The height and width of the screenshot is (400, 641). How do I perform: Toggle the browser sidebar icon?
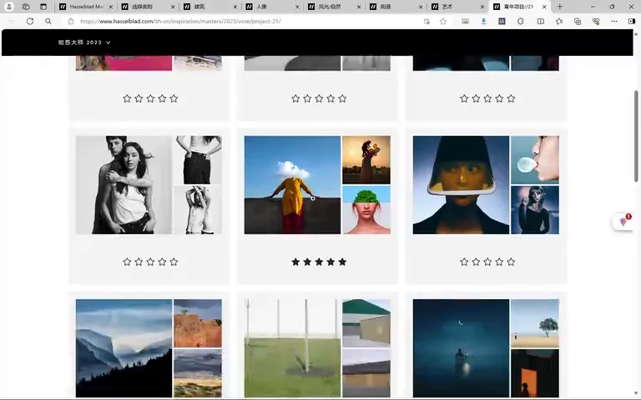pyautogui.click(x=632, y=21)
